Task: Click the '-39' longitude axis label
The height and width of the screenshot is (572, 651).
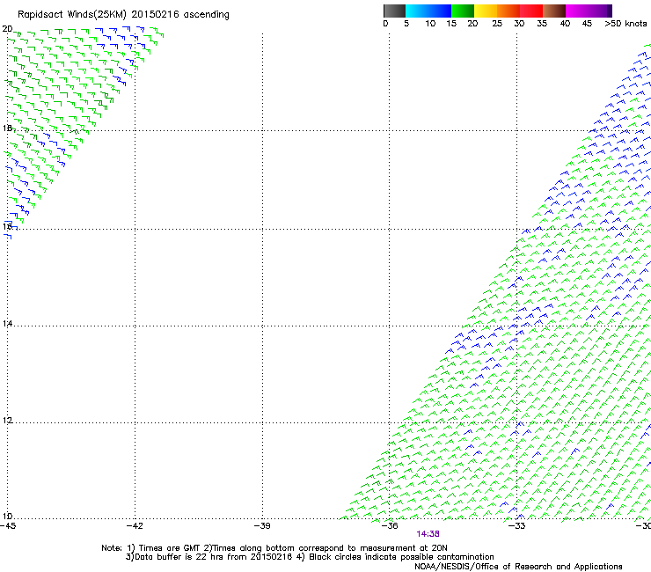Action: pos(262,526)
